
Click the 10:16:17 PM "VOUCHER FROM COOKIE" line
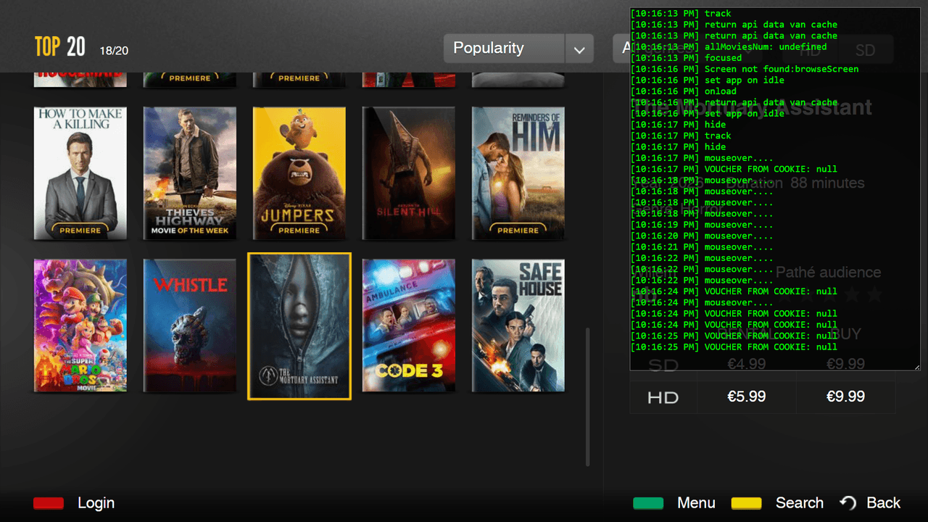(734, 169)
